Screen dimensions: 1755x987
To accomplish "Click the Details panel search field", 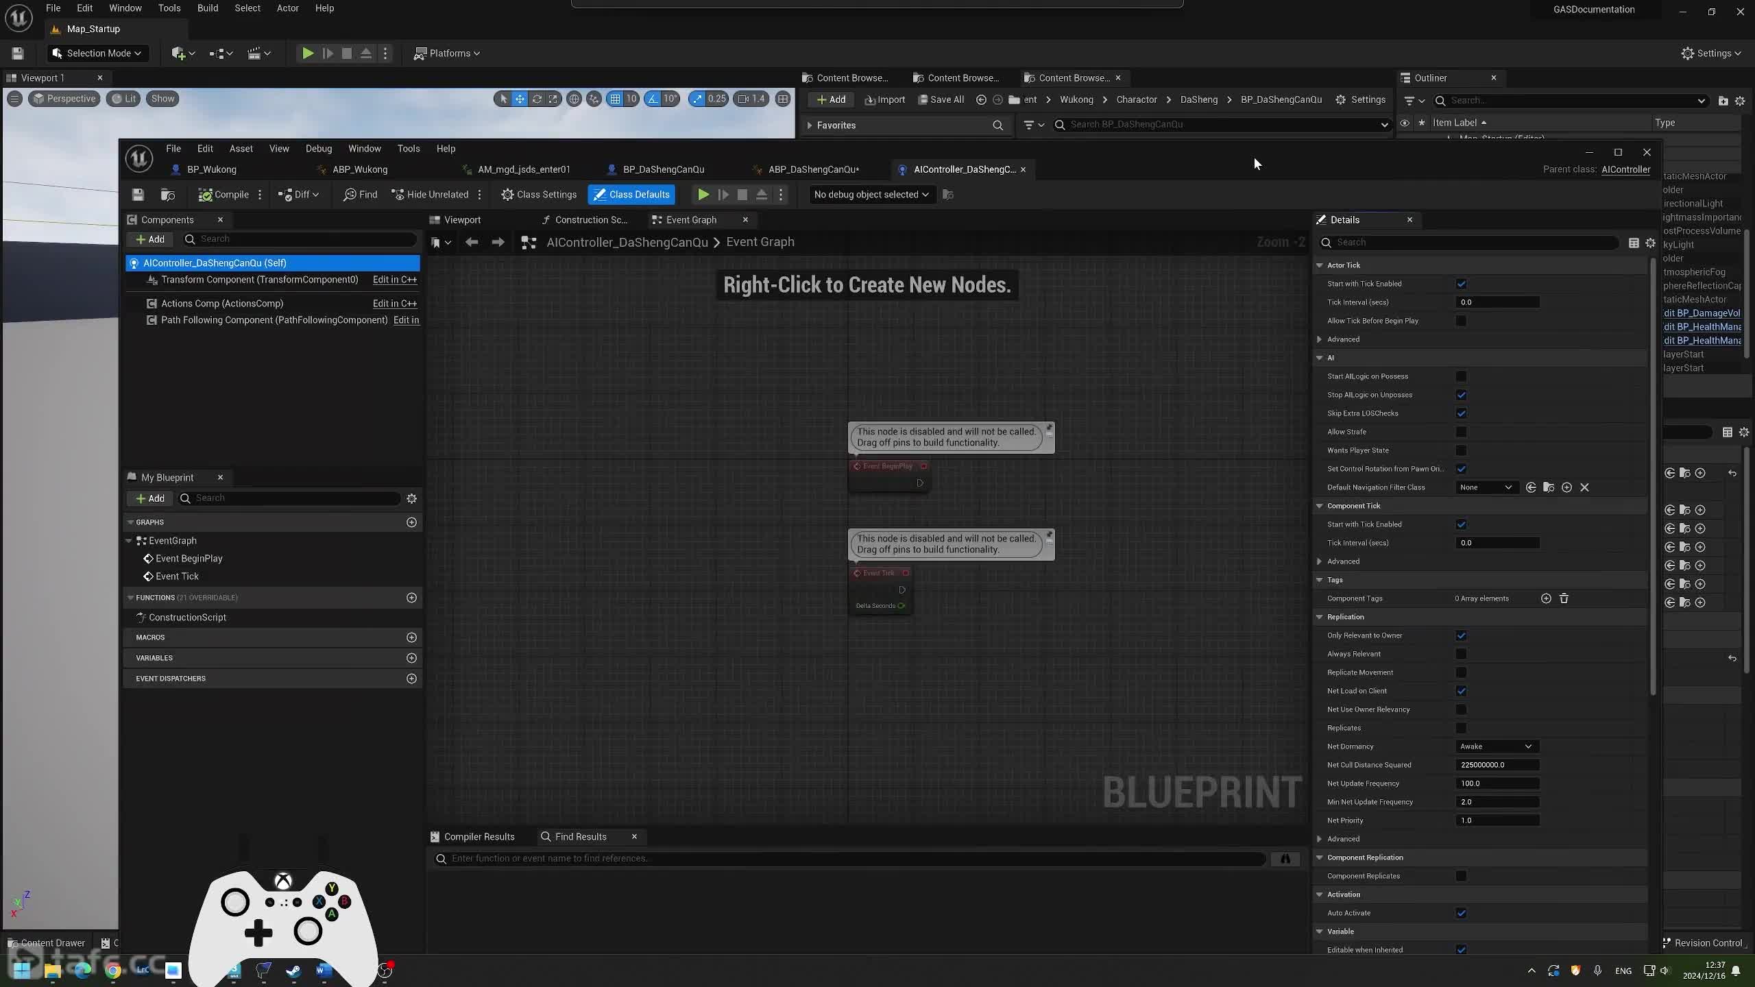I will tap(1469, 243).
